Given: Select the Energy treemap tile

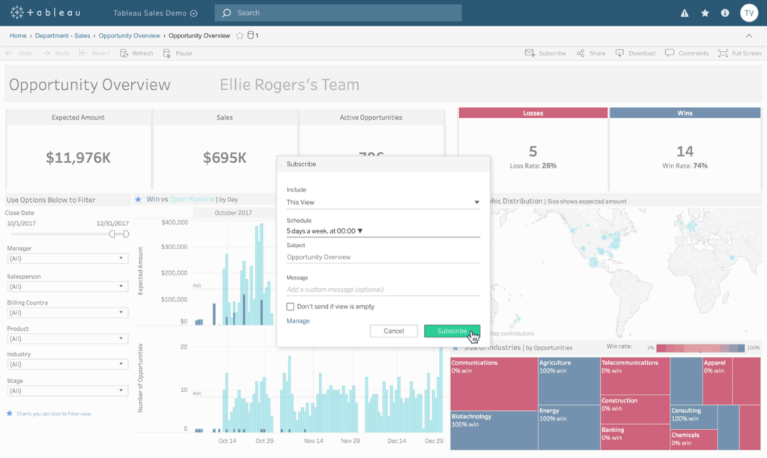Looking at the screenshot, I should coord(569,428).
